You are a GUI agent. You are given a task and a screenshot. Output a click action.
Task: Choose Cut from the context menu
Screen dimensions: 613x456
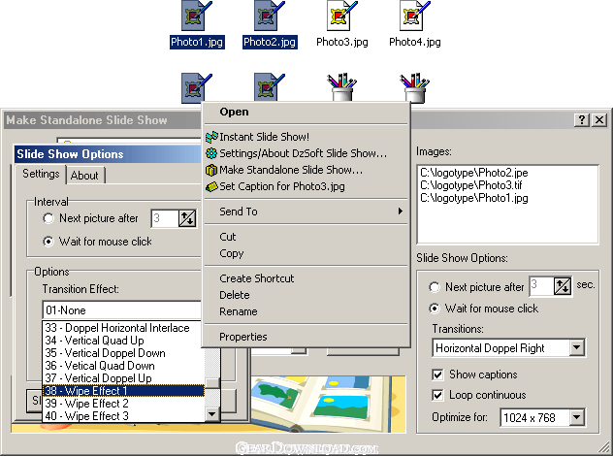click(306, 237)
